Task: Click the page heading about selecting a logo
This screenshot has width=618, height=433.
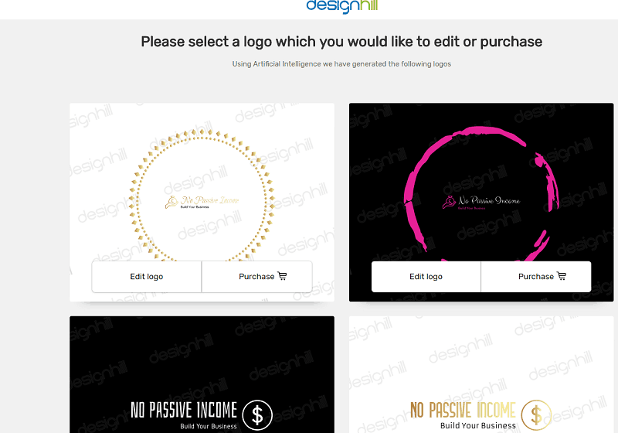Action: pyautogui.click(x=341, y=42)
